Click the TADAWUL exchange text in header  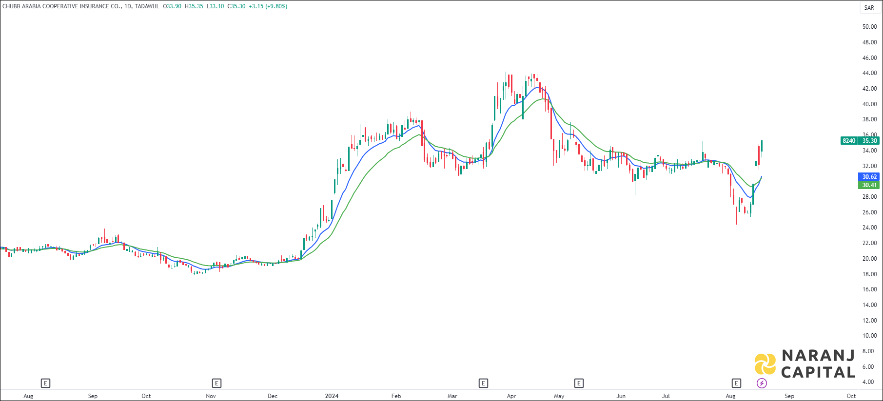pos(147,6)
